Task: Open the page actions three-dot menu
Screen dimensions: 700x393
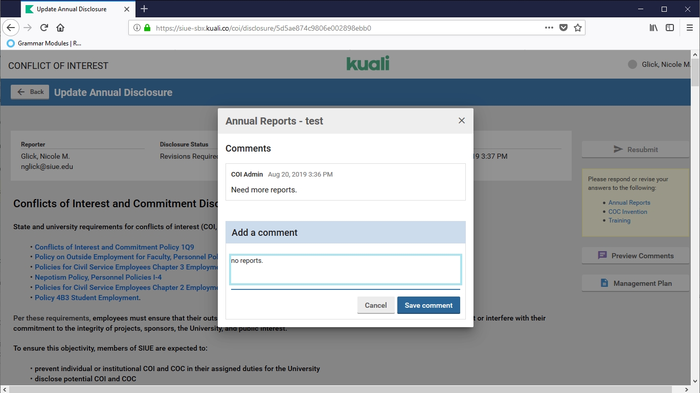Action: pos(549,28)
